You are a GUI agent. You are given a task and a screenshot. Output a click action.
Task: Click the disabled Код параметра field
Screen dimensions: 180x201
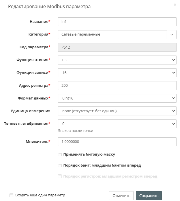pyautogui.click(x=117, y=47)
